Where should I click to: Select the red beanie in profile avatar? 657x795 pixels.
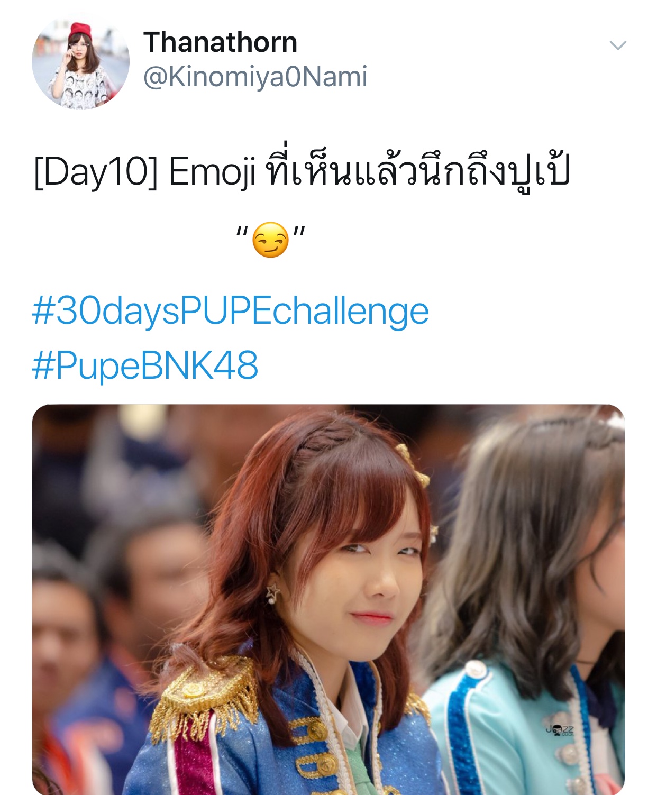[x=79, y=33]
